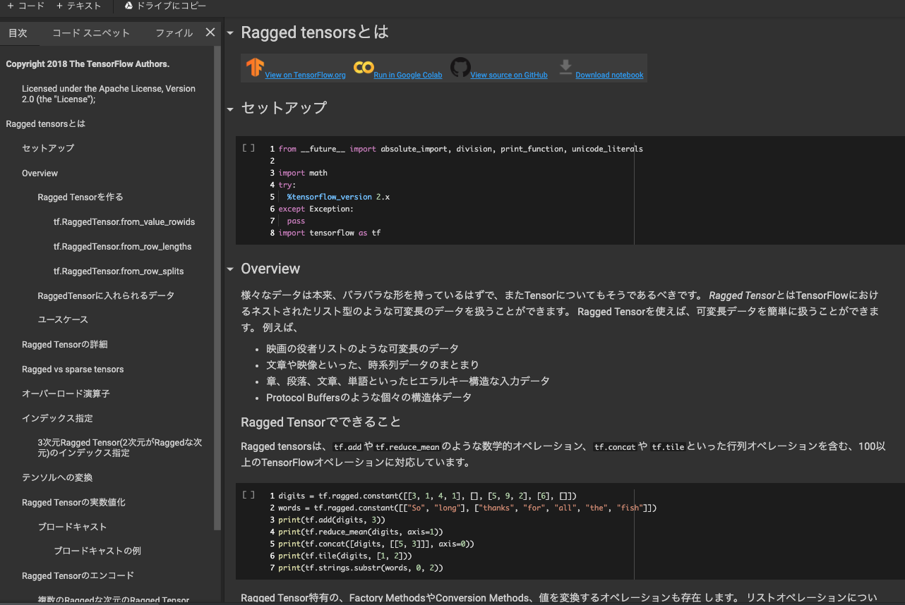Go to RaggedTensorに入れられるデータ entry

point(106,295)
